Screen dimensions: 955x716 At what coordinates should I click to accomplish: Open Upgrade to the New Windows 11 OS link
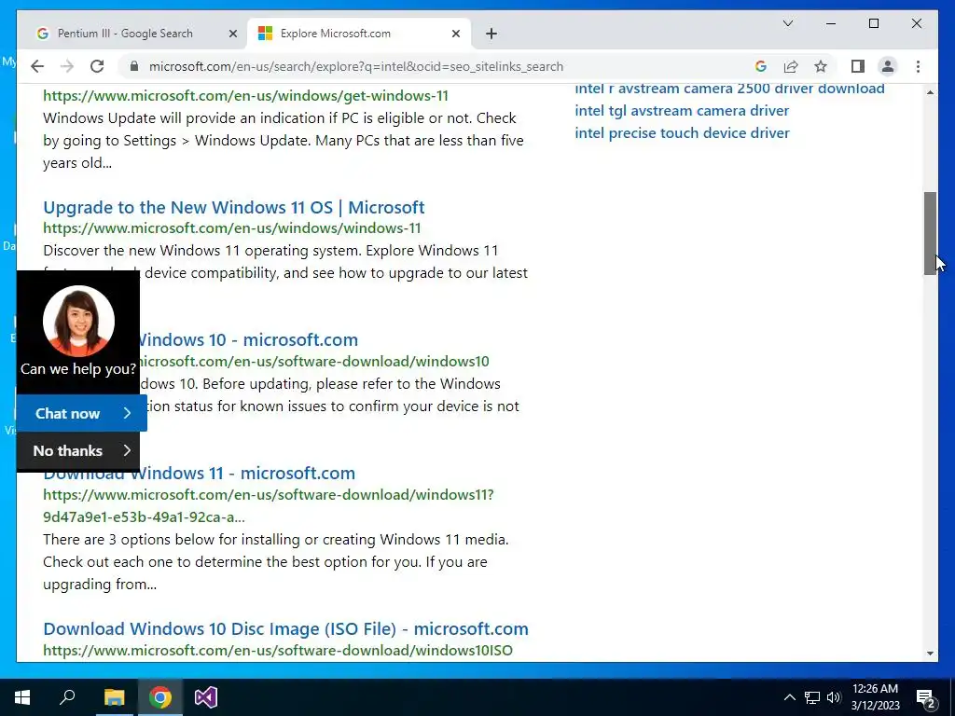234,207
